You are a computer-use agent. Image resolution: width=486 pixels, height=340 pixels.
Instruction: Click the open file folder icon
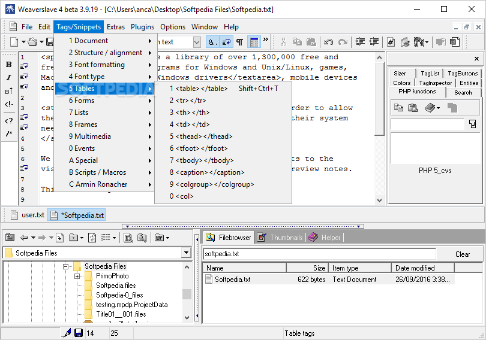click(x=32, y=42)
